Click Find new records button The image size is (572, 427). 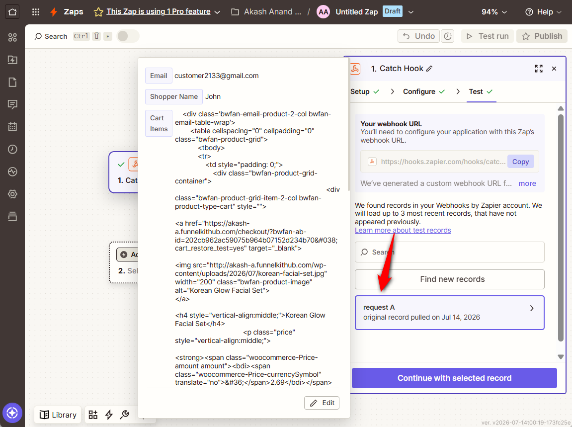point(449,279)
